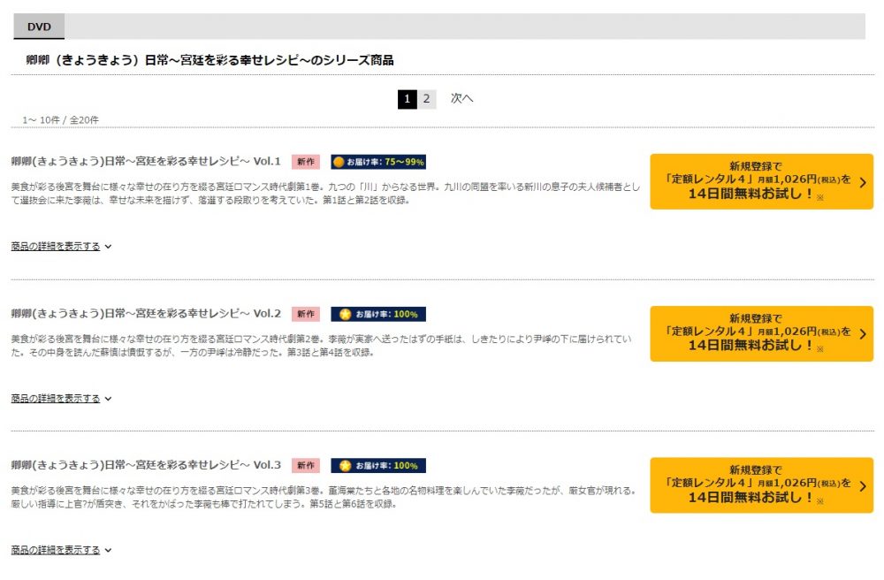
Task: Click the 次へ next page link
Action: pyautogui.click(x=461, y=99)
